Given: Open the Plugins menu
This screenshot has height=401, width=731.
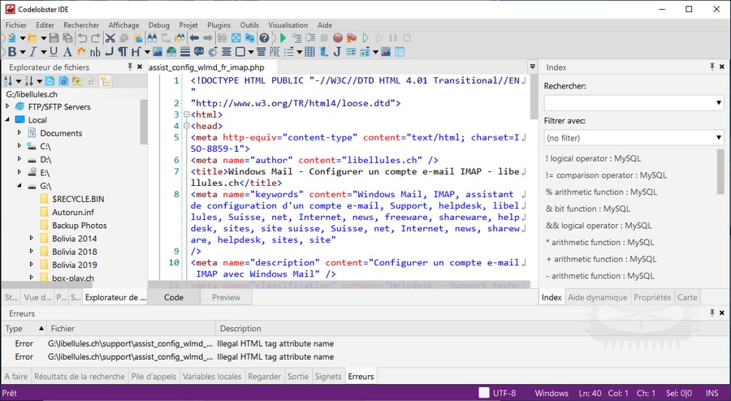Looking at the screenshot, I should (219, 25).
